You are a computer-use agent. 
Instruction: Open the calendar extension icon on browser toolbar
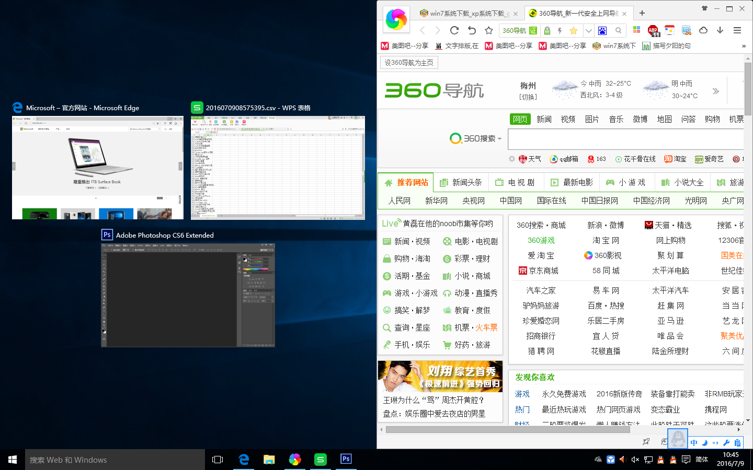click(669, 30)
